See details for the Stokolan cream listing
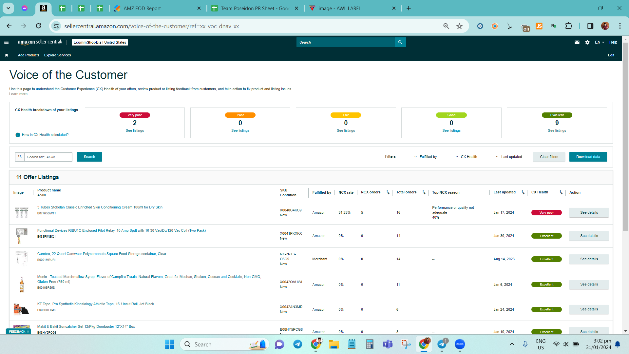629x354 pixels. pos(589,213)
